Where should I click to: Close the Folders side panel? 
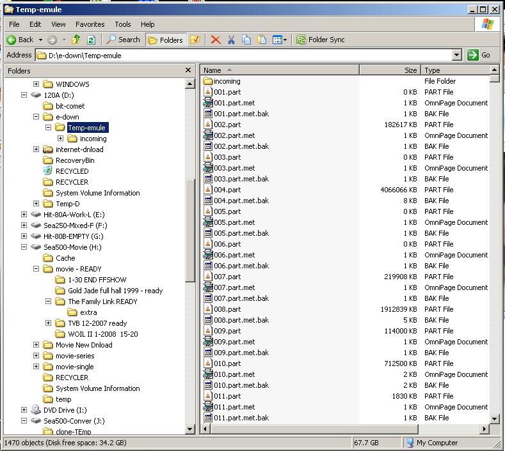[x=188, y=70]
